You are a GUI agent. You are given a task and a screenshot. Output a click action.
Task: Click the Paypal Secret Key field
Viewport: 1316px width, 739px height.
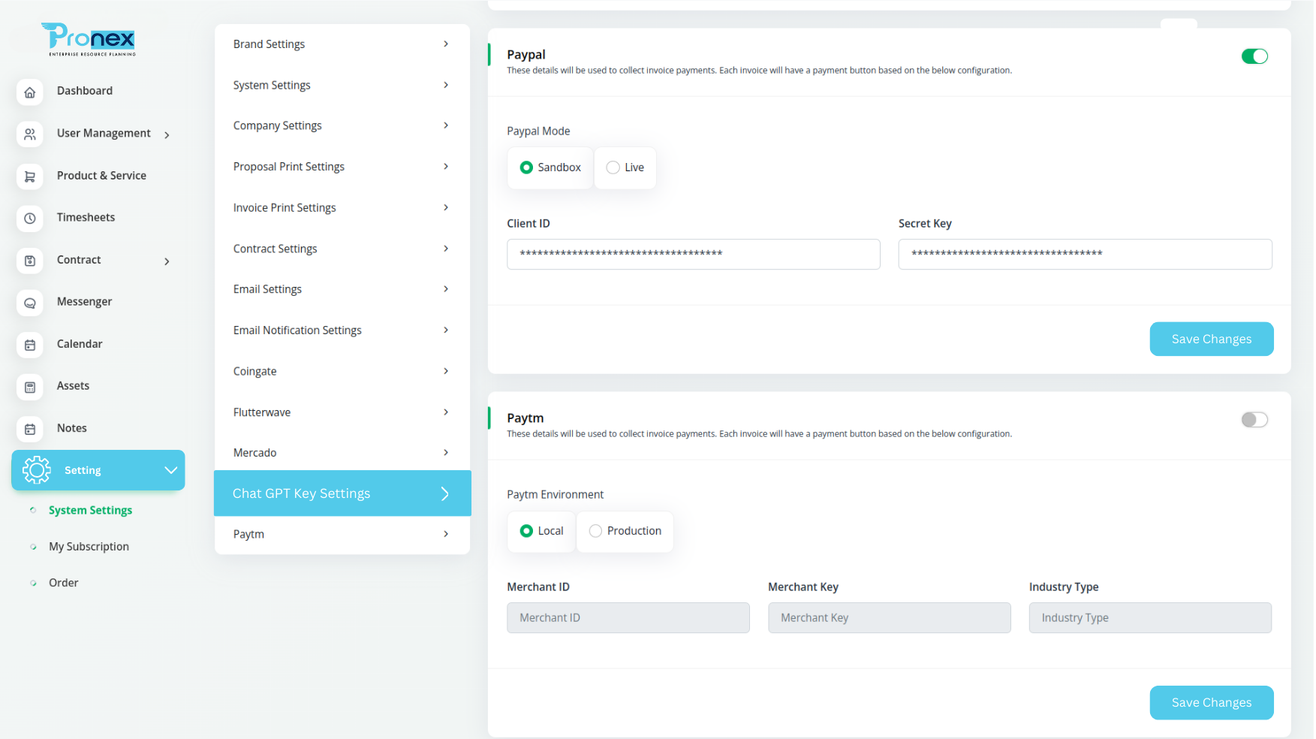coord(1085,254)
